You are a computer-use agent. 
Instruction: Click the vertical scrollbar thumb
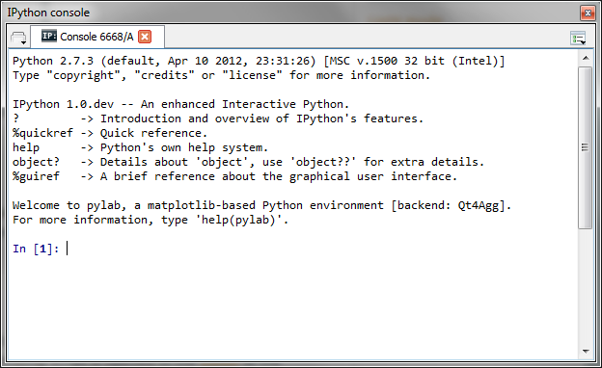click(x=586, y=147)
